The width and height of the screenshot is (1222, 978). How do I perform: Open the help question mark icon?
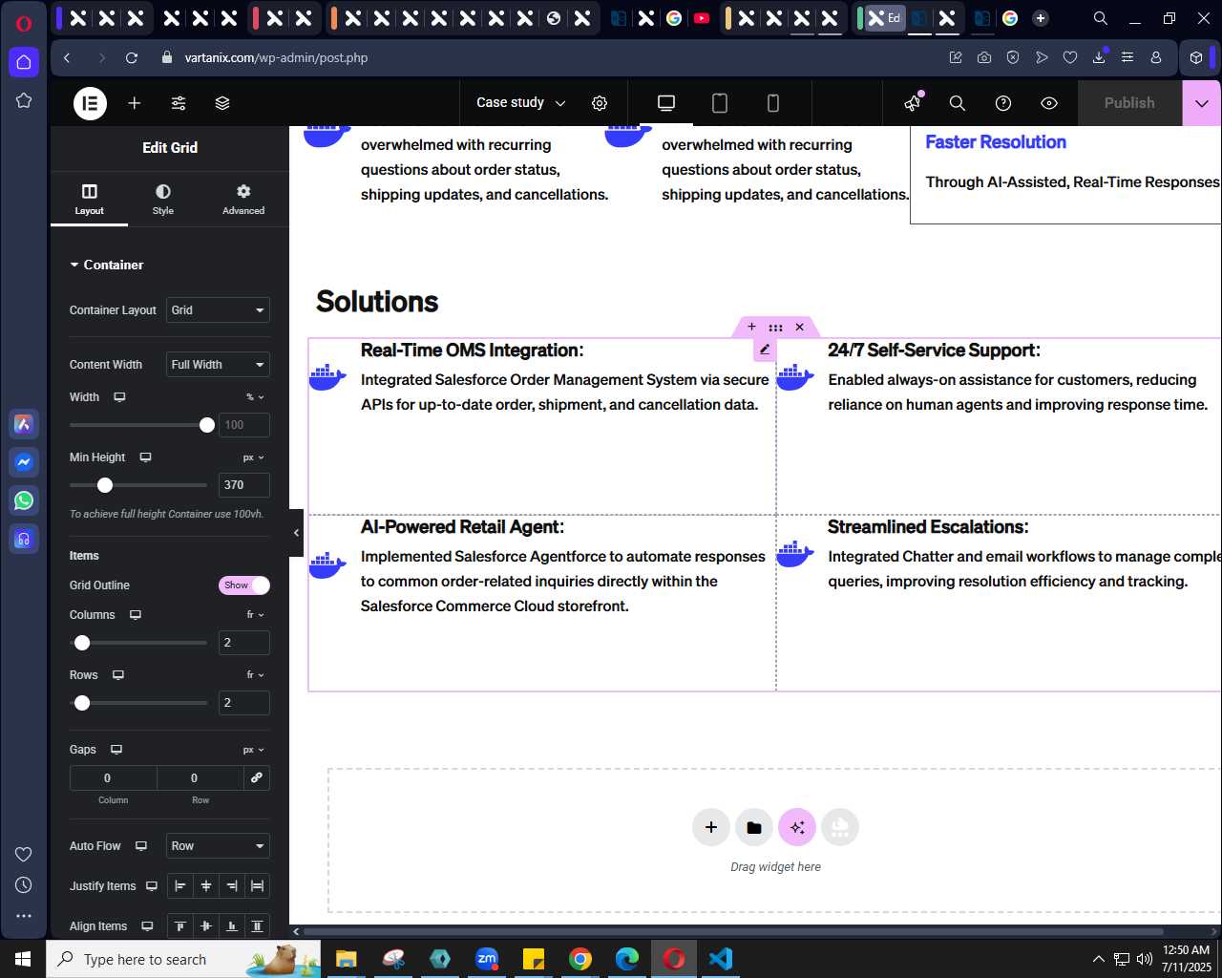tap(1003, 103)
